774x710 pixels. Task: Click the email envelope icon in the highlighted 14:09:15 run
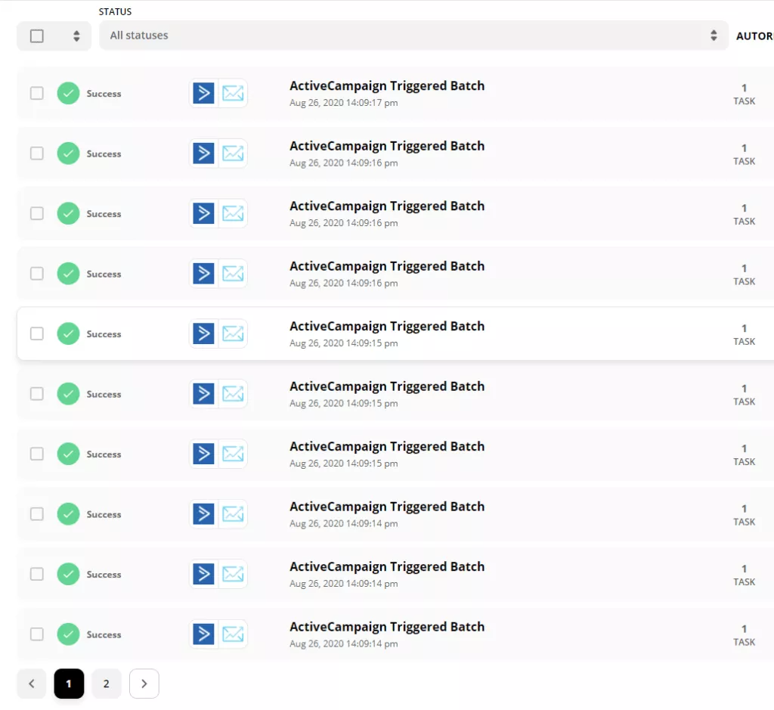tap(233, 333)
